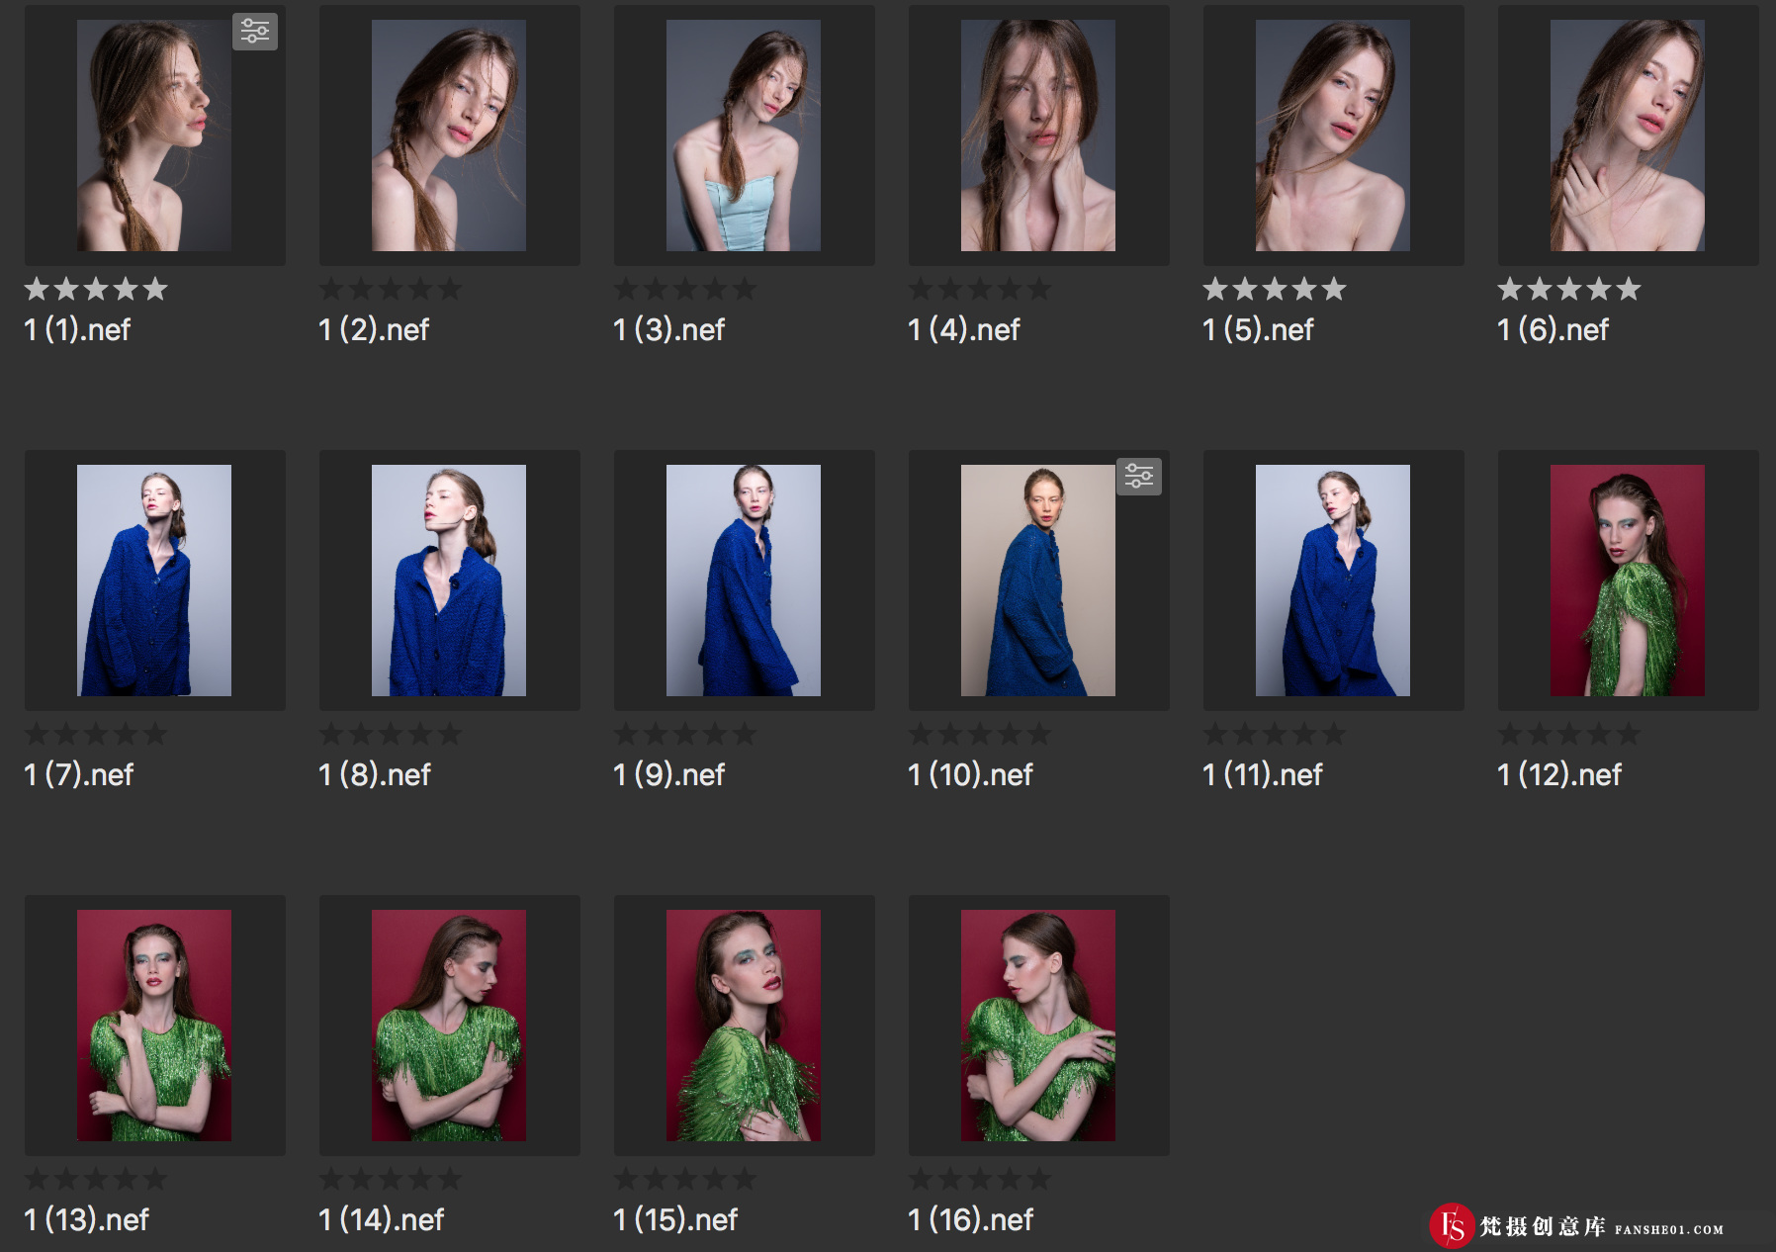
Task: Click filename label 1 (3).nef
Action: click(668, 329)
